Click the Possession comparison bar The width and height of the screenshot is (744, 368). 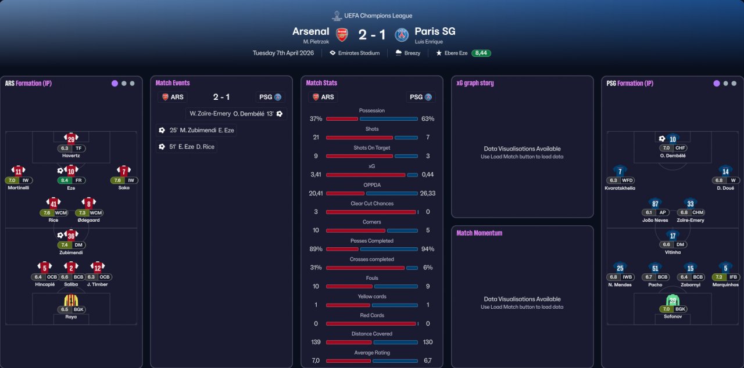coord(372,118)
